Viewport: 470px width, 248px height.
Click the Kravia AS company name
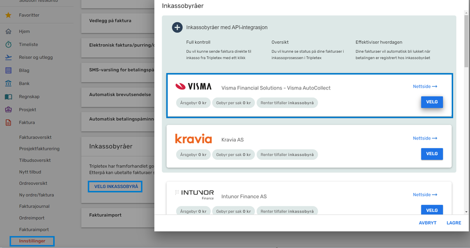click(232, 140)
